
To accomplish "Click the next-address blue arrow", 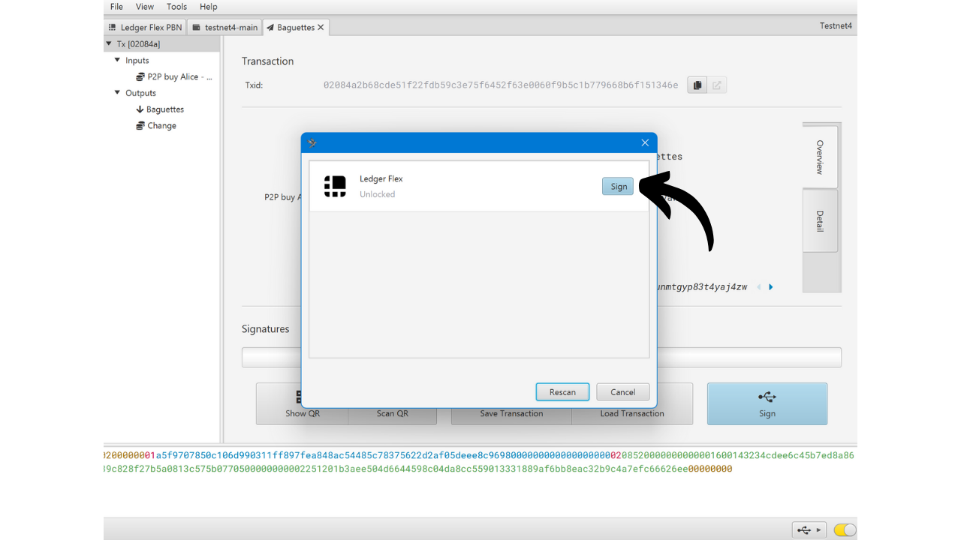I will click(x=770, y=287).
